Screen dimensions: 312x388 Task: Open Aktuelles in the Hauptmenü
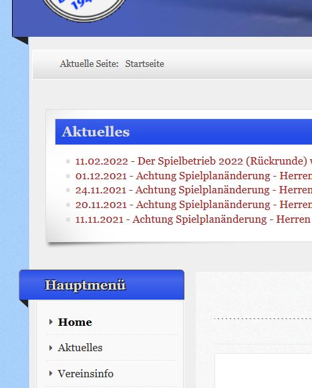(80, 348)
